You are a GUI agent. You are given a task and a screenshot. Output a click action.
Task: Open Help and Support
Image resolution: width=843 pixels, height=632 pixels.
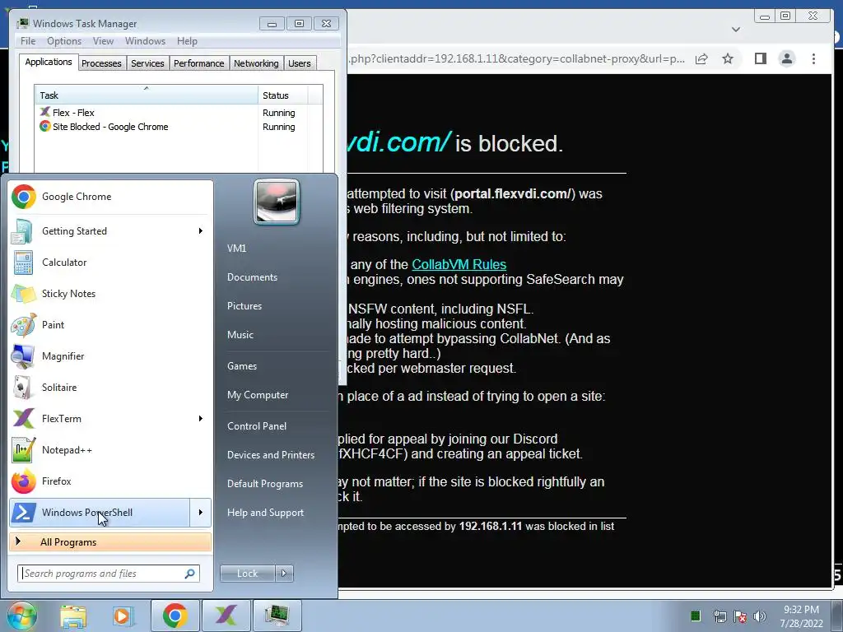(x=265, y=513)
